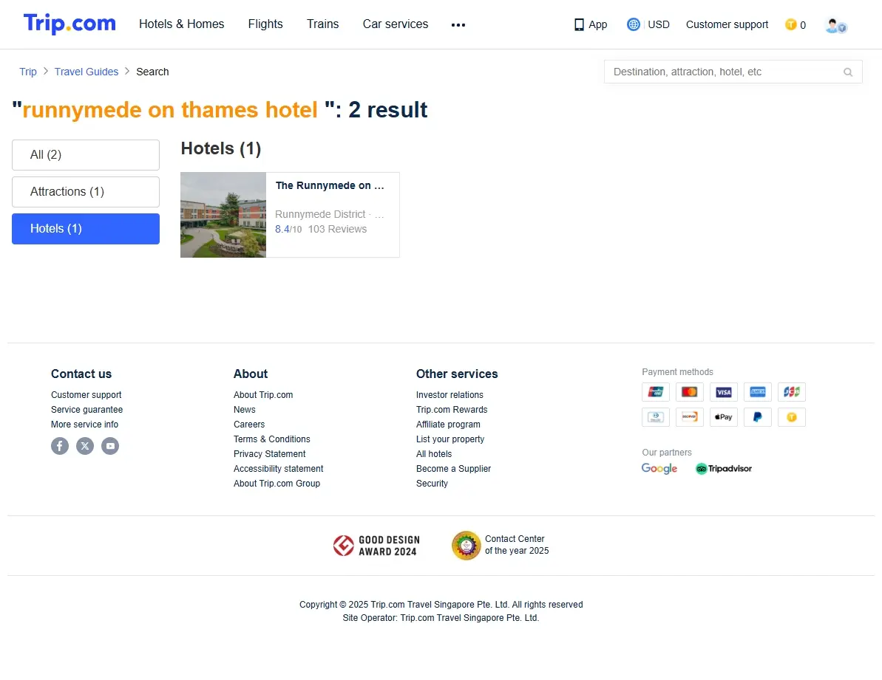882x680 pixels.
Task: Open the Flights menu
Action: [x=265, y=24]
